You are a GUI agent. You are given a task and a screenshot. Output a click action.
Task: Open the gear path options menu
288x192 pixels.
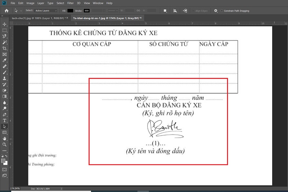pos(216,11)
